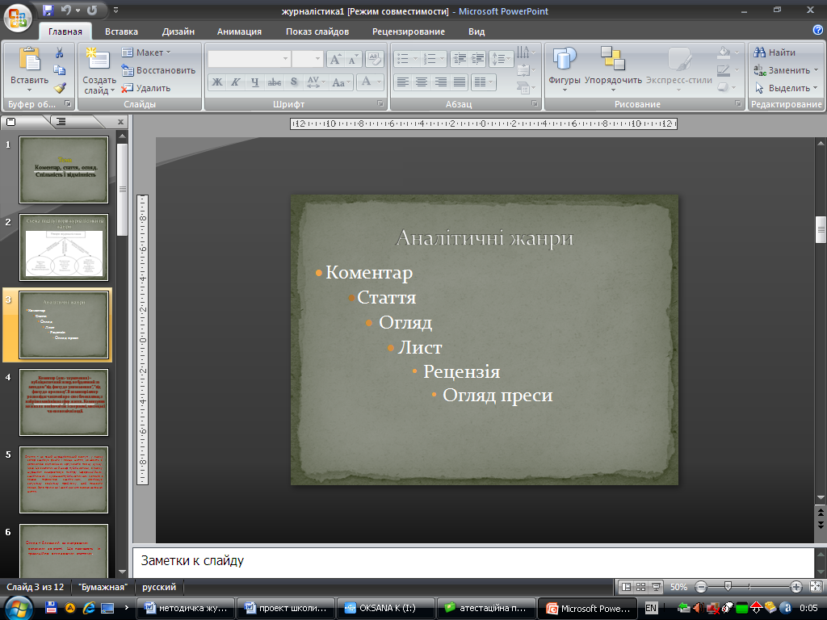Click the Cut scissors icon
This screenshot has height=620, width=827.
(x=60, y=52)
